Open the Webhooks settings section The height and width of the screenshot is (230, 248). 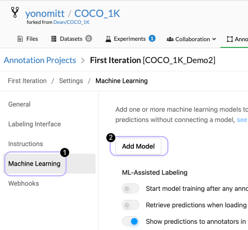click(x=23, y=183)
